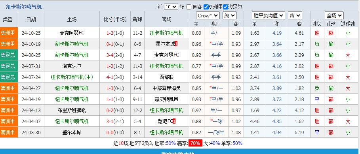Check the 同客 checkbox
Viewport: 360px width, 154px height.
click(x=189, y=7)
